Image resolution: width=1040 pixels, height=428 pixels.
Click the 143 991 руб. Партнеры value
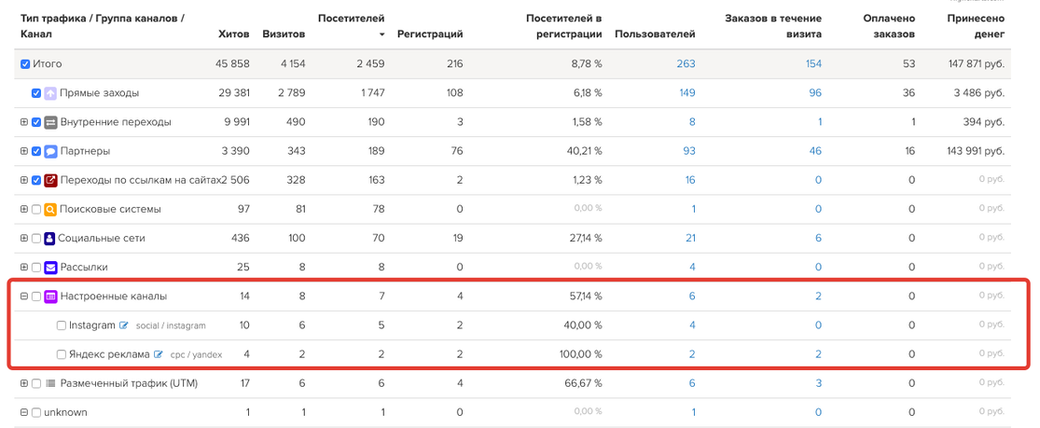point(977,151)
